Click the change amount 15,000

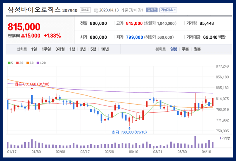pyautogui.click(x=33, y=36)
